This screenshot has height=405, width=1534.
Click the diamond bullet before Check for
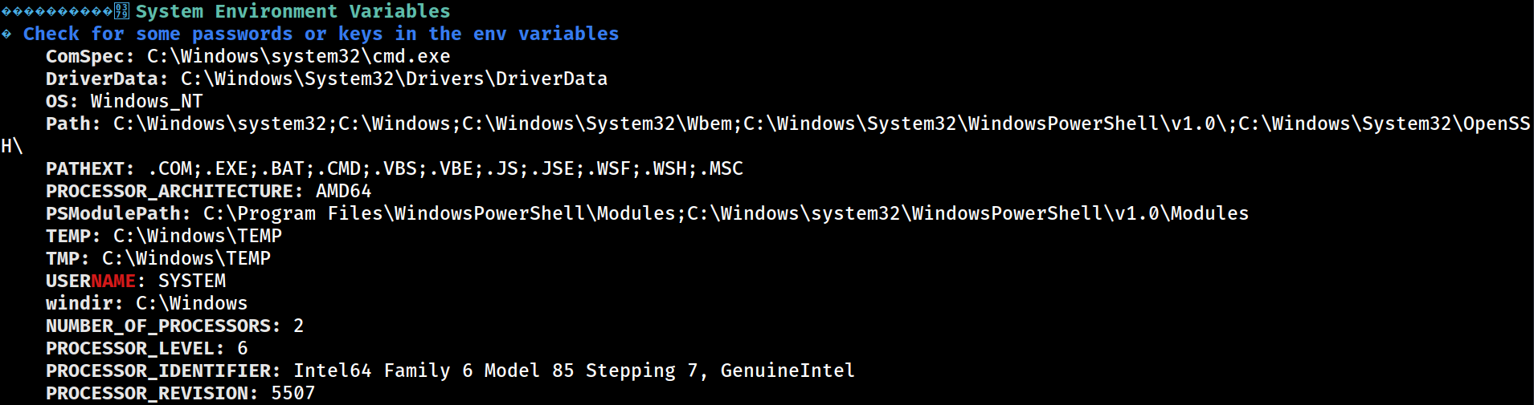point(6,34)
